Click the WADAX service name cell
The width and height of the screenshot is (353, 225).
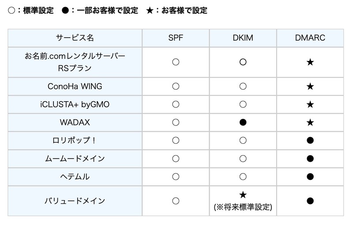[75, 122]
